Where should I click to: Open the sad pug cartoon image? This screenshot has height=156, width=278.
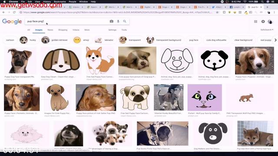(135, 97)
